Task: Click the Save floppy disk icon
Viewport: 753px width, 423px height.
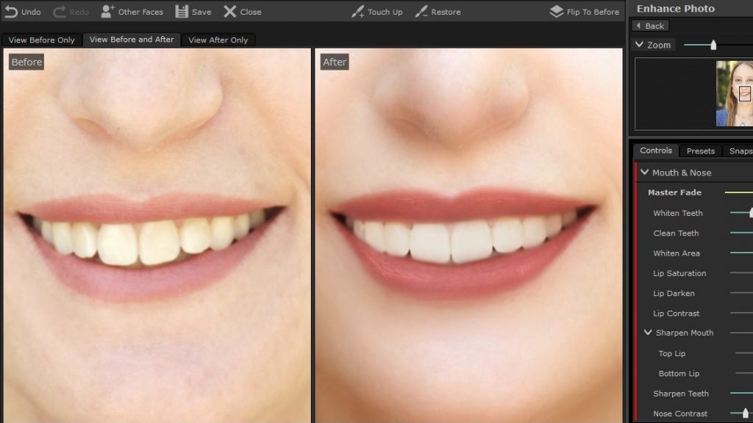Action: [182, 12]
